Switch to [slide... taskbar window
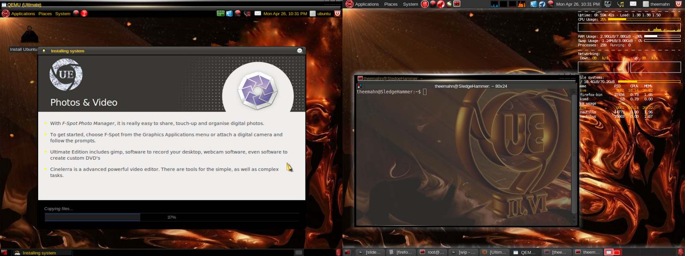Image resolution: width=685 pixels, height=256 pixels. pos(370,252)
